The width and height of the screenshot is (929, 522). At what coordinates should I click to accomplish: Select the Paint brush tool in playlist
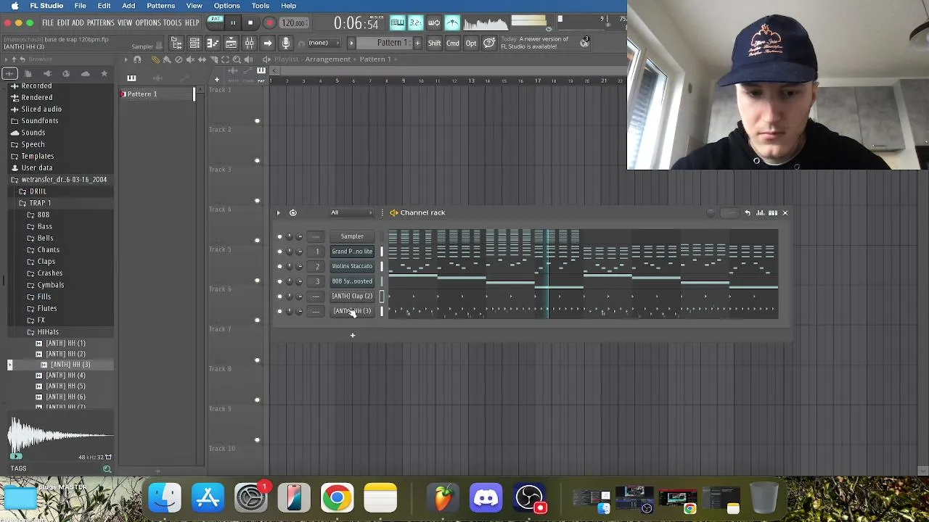pos(167,59)
